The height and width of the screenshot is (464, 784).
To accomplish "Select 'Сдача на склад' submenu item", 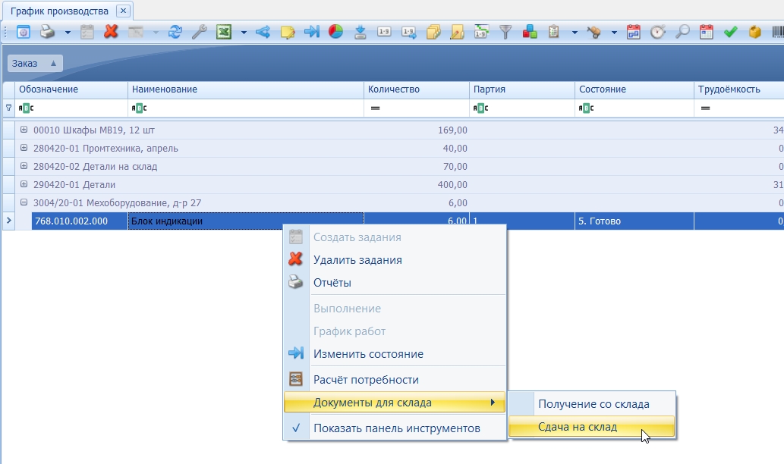I will pos(577,427).
